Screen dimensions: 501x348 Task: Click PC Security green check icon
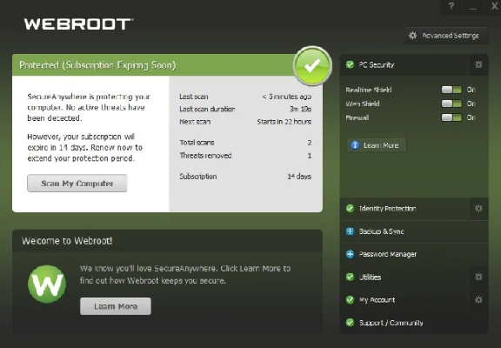click(x=350, y=65)
